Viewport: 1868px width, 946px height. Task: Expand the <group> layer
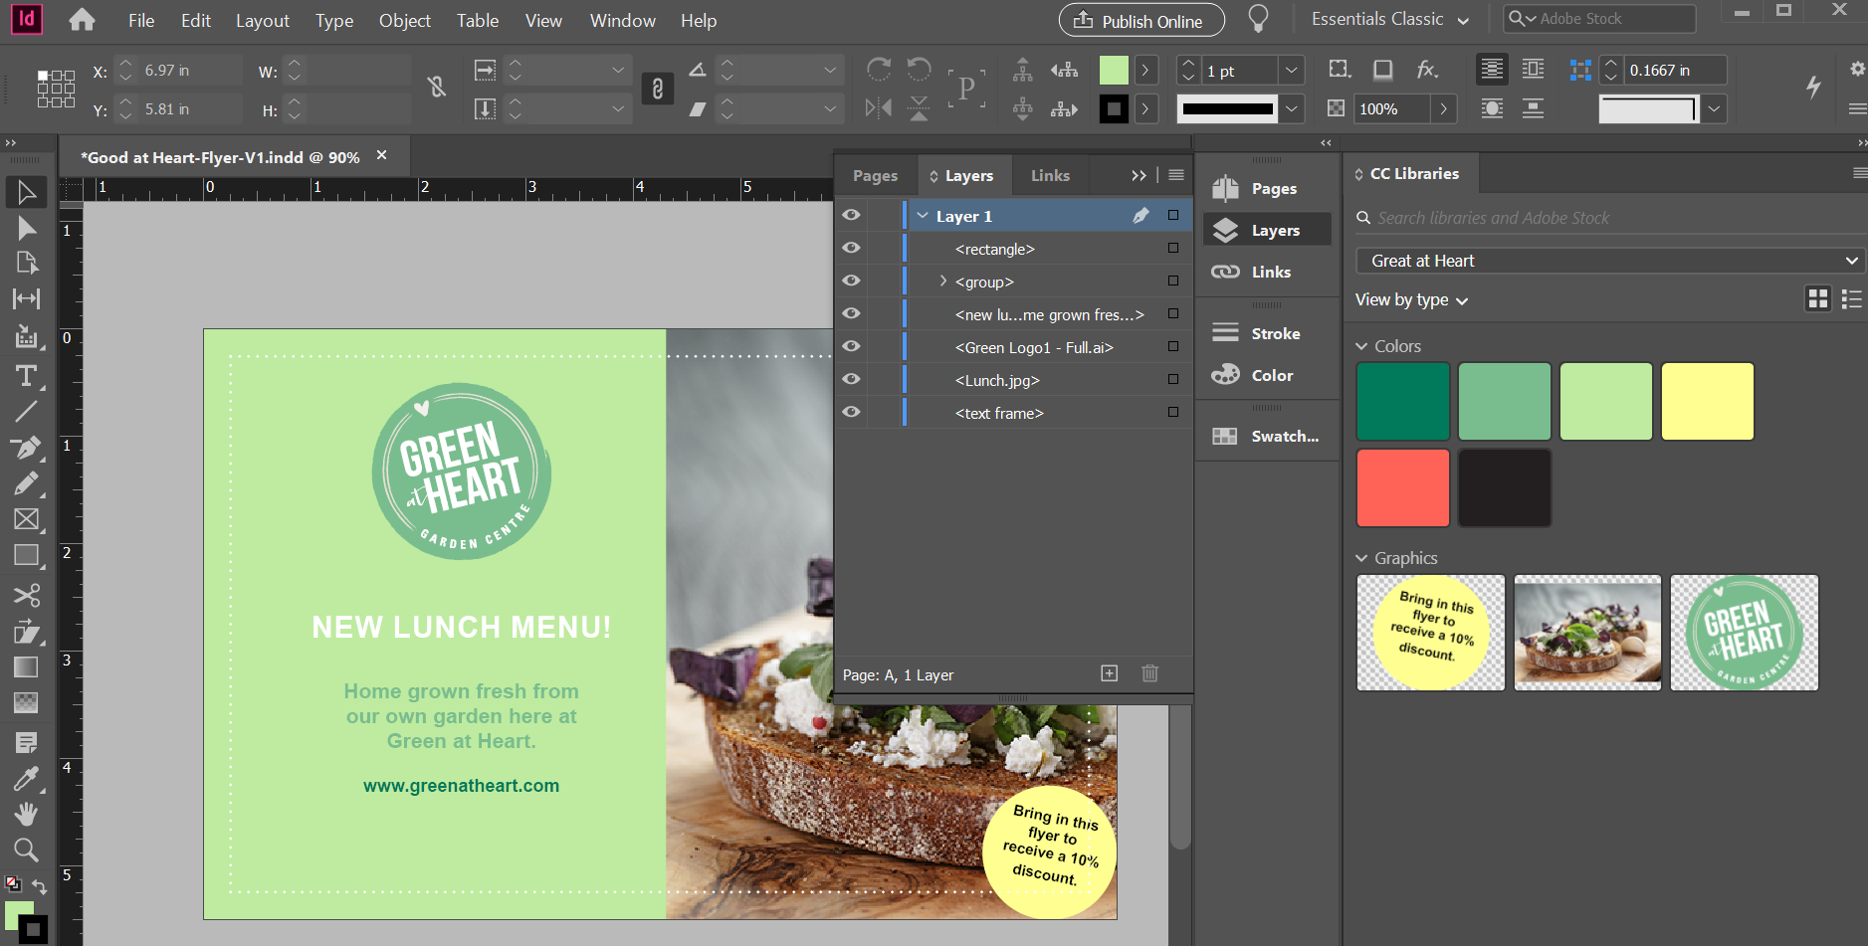(941, 281)
